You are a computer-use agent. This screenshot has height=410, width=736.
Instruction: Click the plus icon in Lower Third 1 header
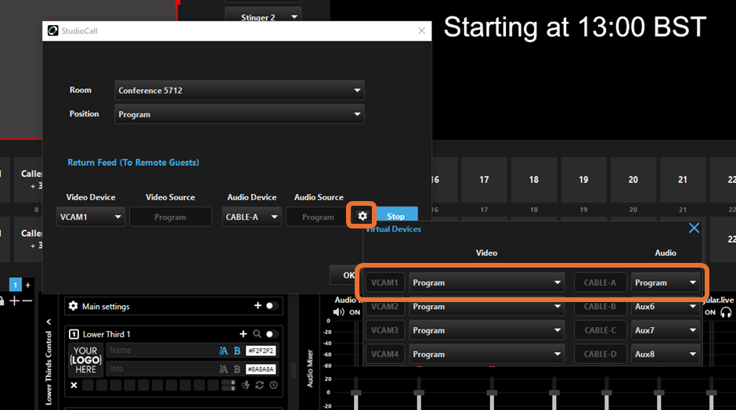click(x=244, y=334)
